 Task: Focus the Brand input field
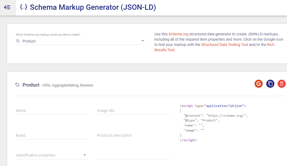click(x=52, y=135)
